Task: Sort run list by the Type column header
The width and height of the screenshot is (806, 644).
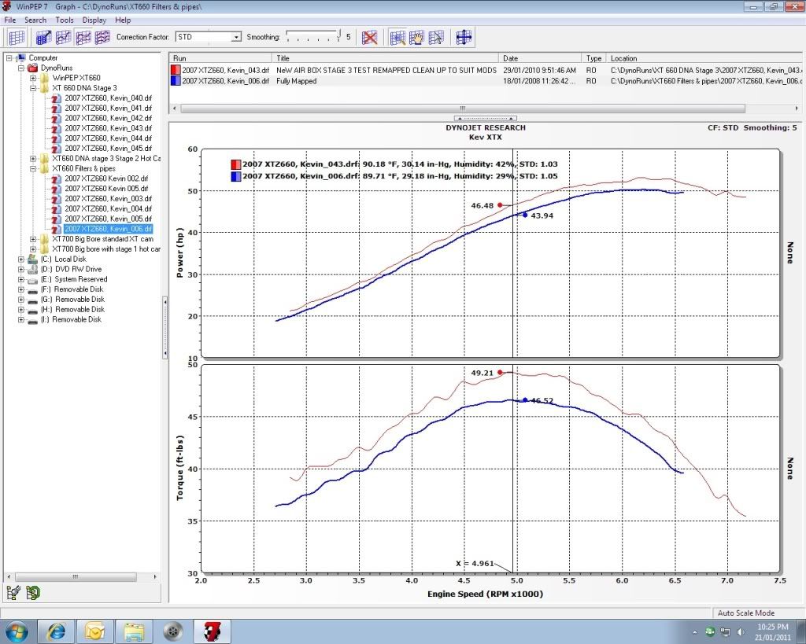Action: pos(593,58)
